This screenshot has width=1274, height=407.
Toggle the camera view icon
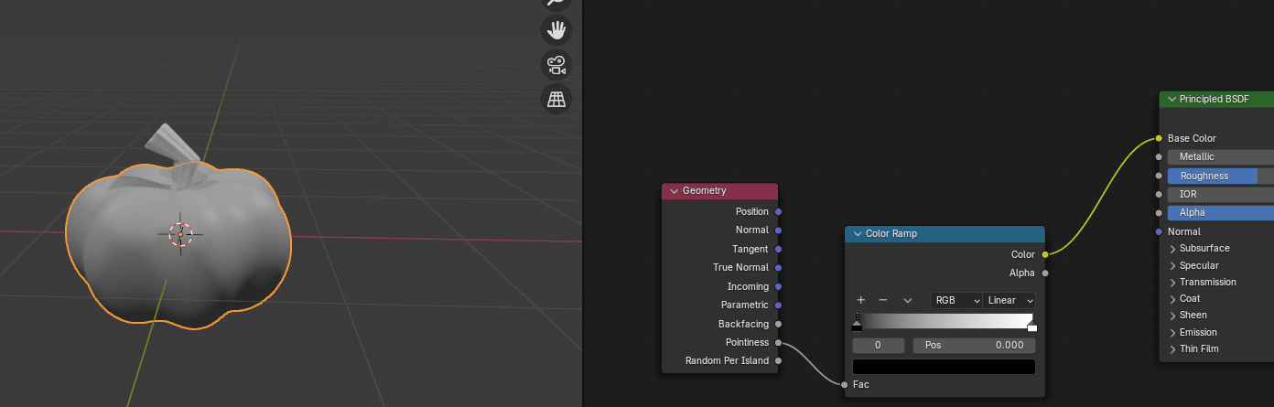pyautogui.click(x=556, y=65)
